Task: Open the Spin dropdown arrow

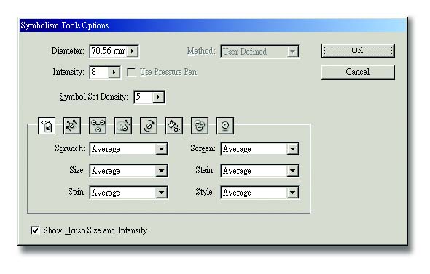Action: (x=162, y=193)
